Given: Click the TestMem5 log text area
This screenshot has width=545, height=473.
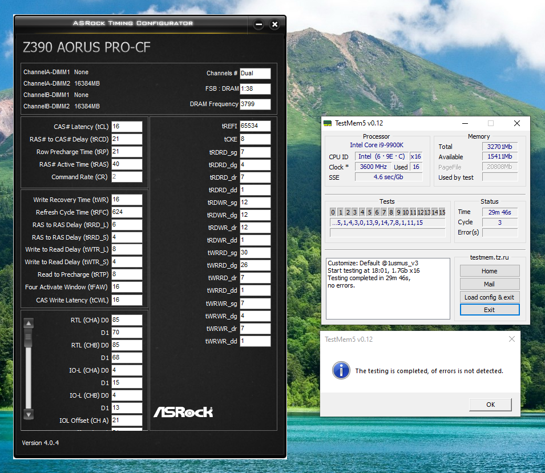Looking at the screenshot, I should click(x=388, y=289).
